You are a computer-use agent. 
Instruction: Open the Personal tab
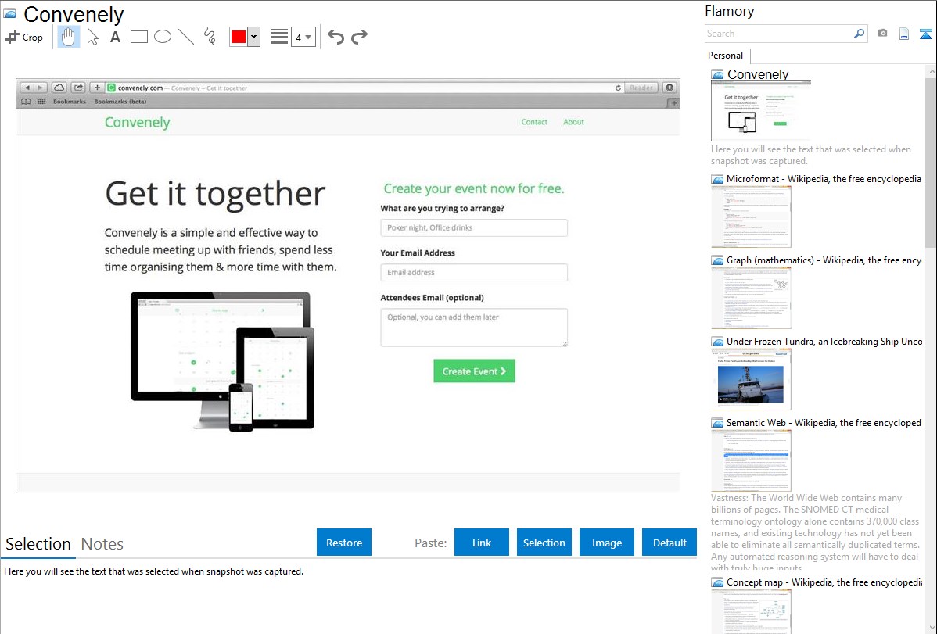coord(725,56)
